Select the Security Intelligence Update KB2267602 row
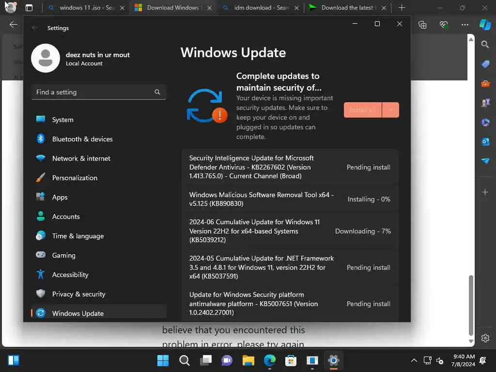Screen dimensions: 496x372 pos(290,167)
